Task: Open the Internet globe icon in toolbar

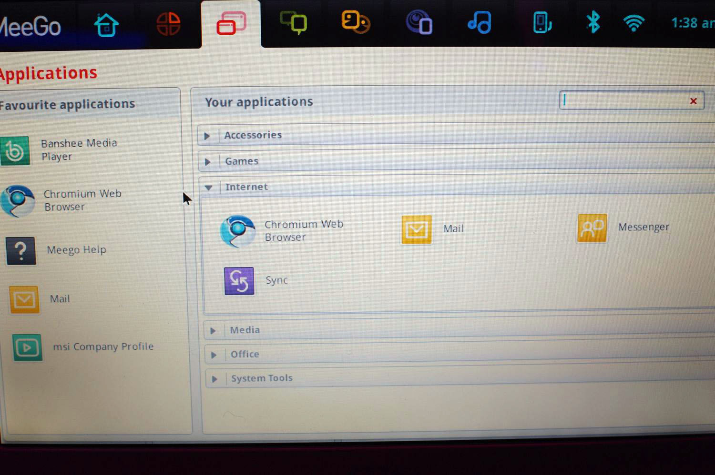Action: [x=419, y=22]
